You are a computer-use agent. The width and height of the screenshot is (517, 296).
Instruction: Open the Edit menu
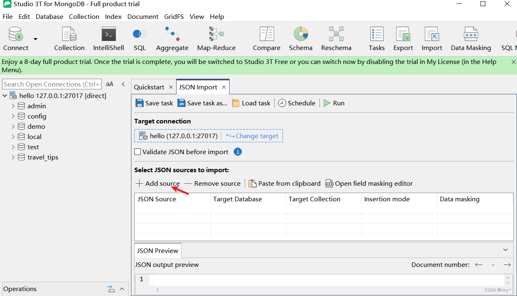click(x=24, y=16)
